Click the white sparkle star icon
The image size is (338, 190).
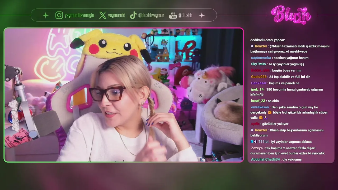pos(202,15)
